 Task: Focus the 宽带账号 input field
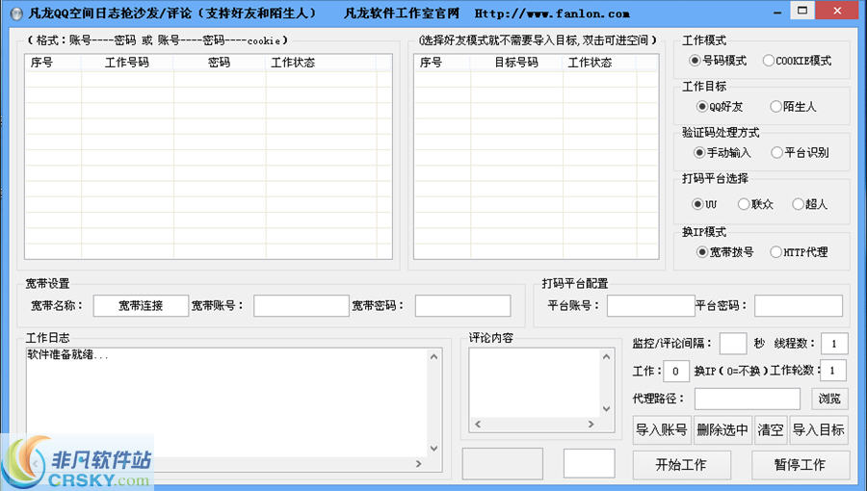(301, 306)
